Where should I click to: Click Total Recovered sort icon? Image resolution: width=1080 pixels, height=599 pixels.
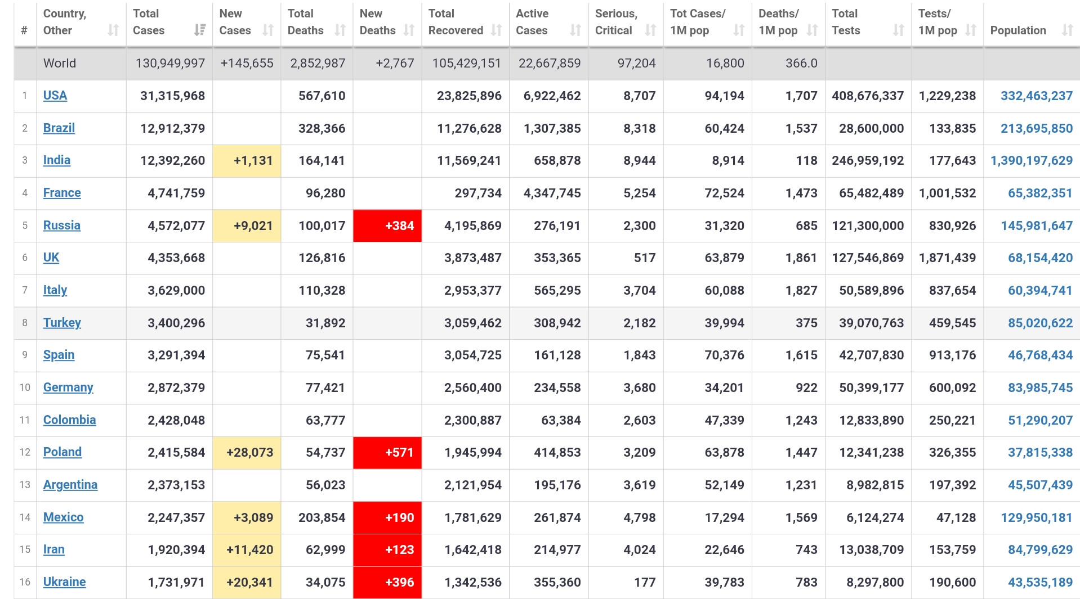(x=496, y=30)
